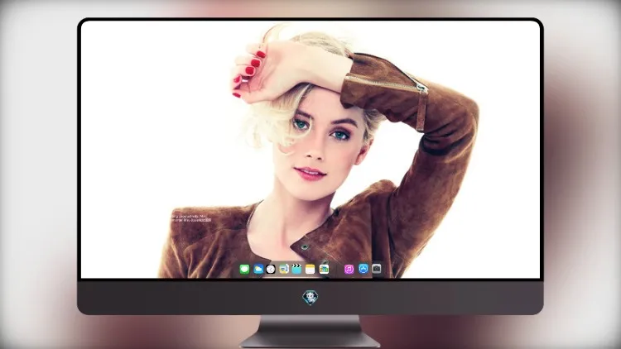Open the green Messages app in dock
621x349 pixels.
pyautogui.click(x=244, y=269)
